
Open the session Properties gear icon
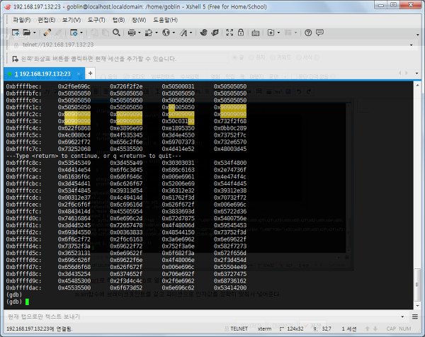(x=74, y=33)
